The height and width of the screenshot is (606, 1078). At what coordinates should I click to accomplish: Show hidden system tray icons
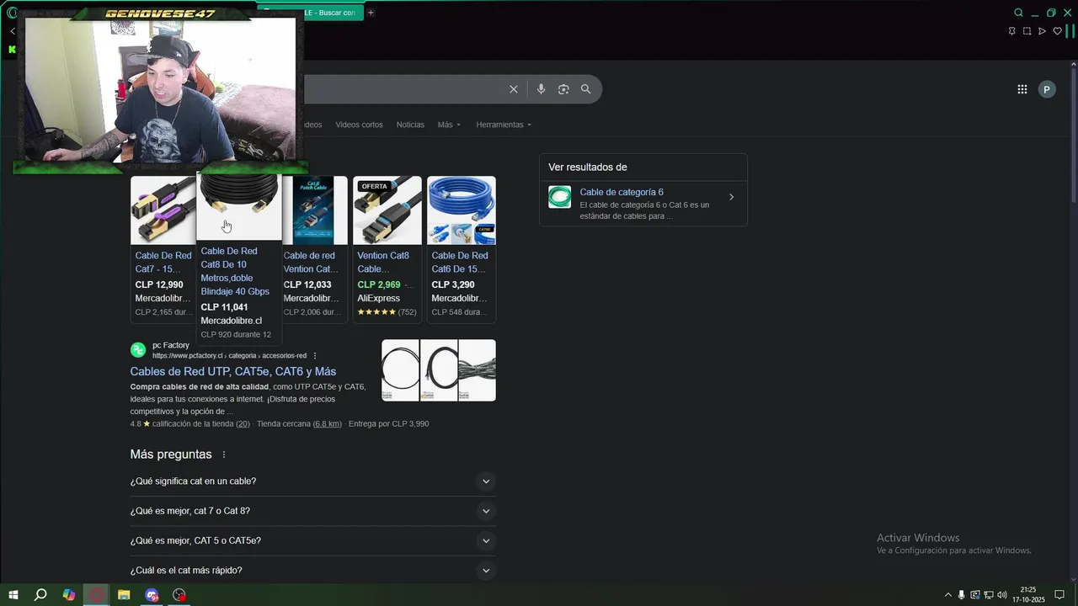point(948,595)
